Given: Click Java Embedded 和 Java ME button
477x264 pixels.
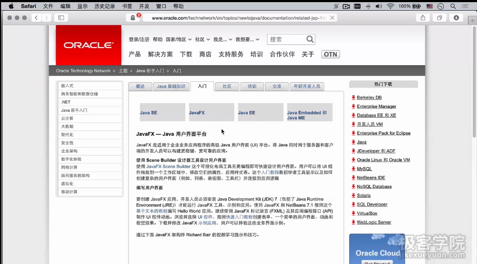Looking at the screenshot, I should point(309,112).
